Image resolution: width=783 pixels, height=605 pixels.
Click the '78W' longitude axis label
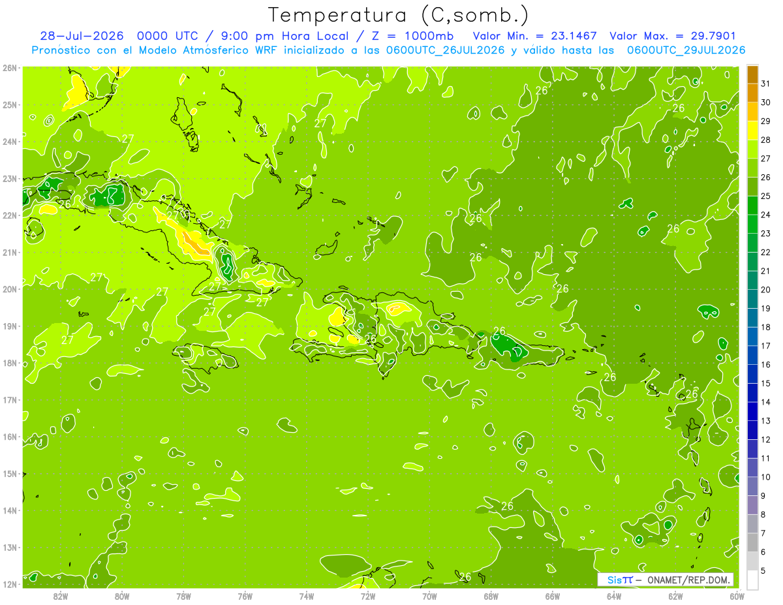183,595
